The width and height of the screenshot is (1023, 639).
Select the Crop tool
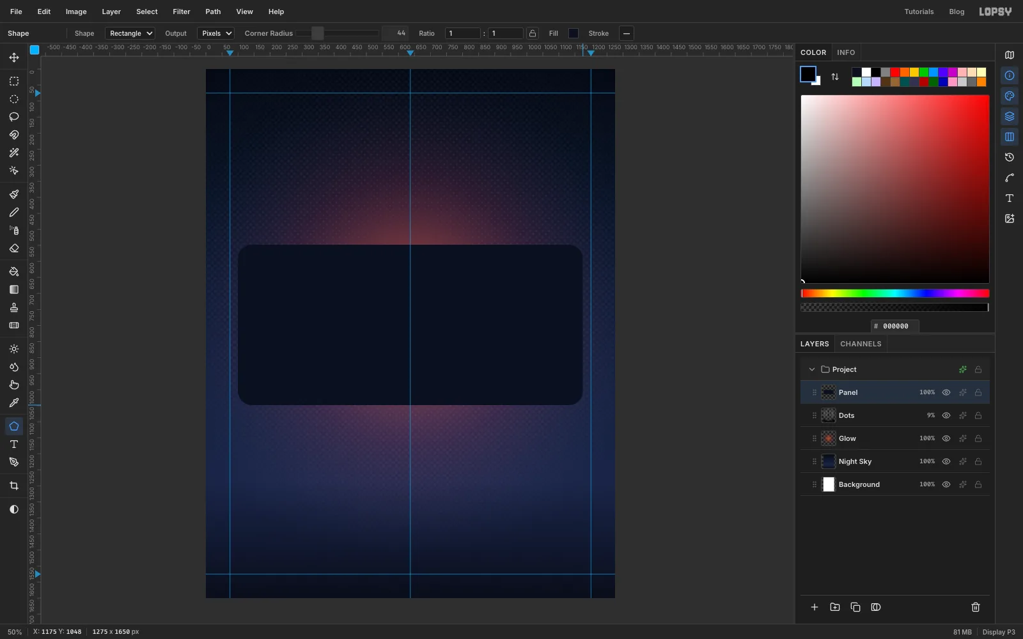pos(14,486)
